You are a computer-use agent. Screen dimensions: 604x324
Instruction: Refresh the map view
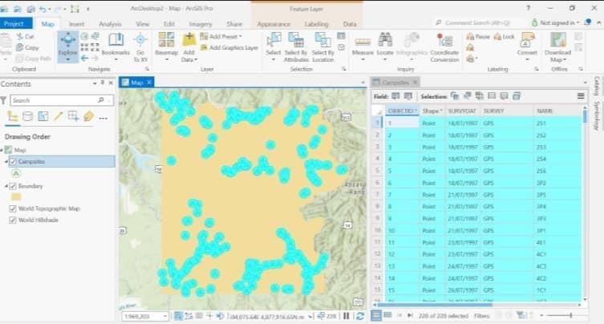(x=360, y=316)
